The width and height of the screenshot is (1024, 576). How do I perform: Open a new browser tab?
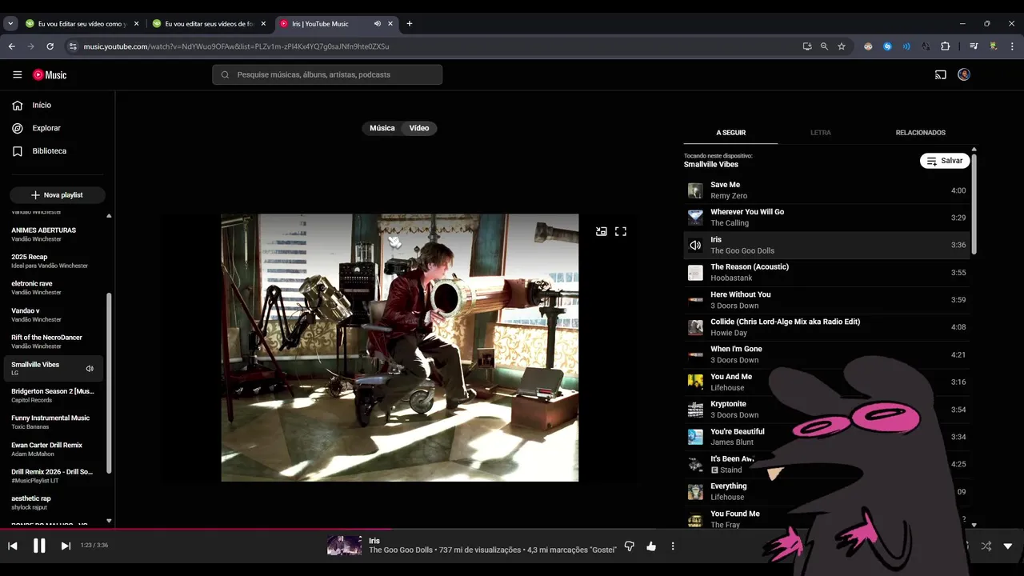(x=410, y=24)
